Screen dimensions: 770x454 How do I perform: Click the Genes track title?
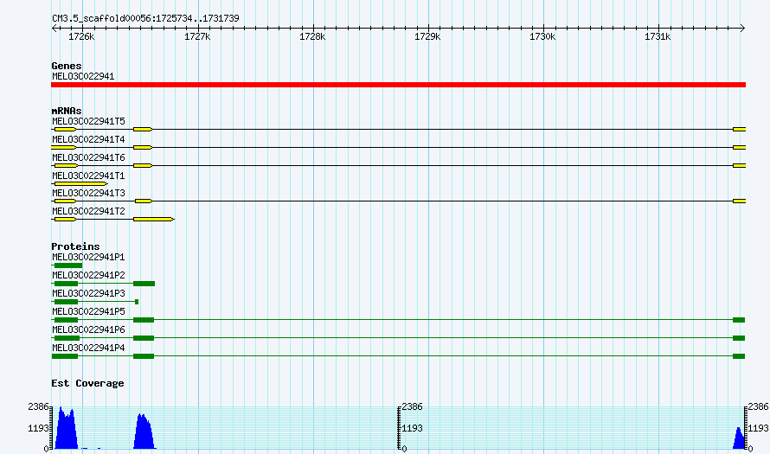[67, 66]
